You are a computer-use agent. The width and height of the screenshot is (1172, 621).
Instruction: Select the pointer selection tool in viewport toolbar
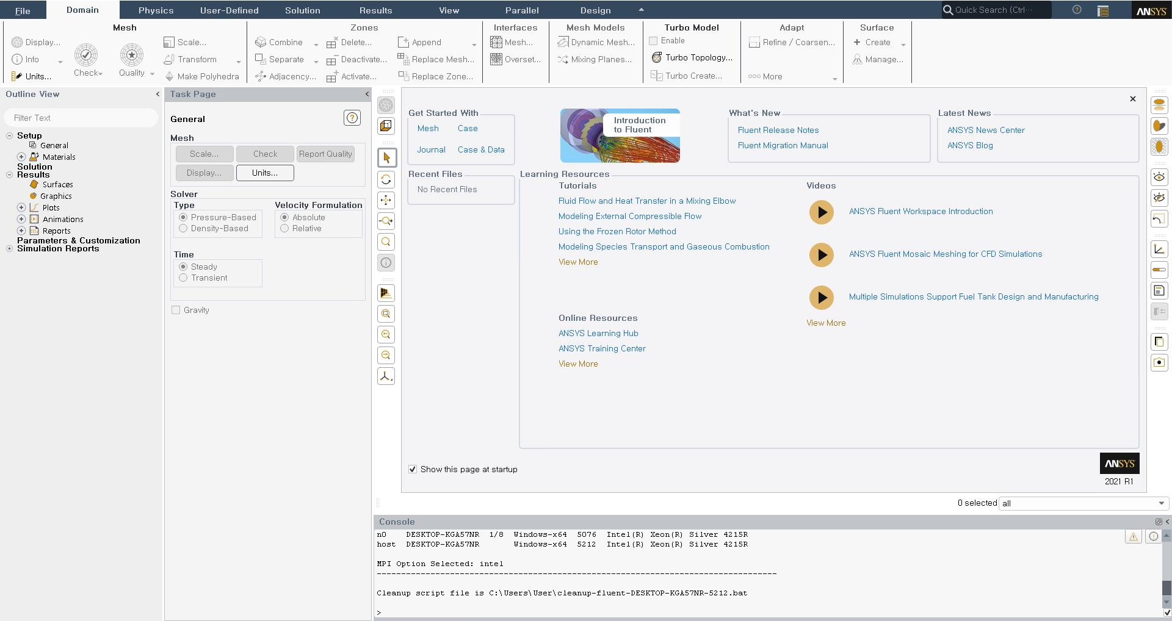coord(386,157)
